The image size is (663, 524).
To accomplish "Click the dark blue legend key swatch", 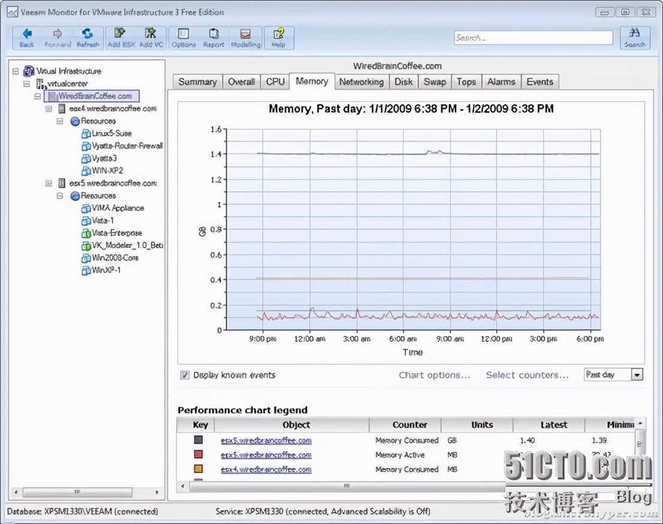I will point(198,440).
